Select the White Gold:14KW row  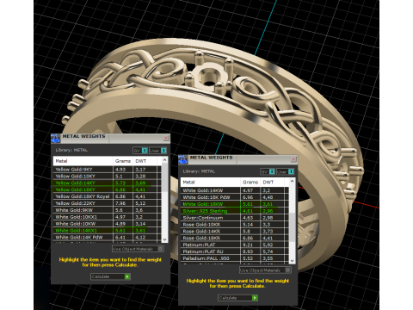tap(235, 190)
